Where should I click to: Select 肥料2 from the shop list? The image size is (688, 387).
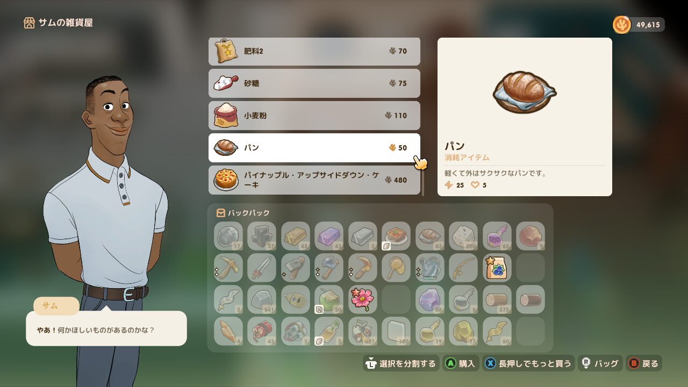[x=314, y=52]
